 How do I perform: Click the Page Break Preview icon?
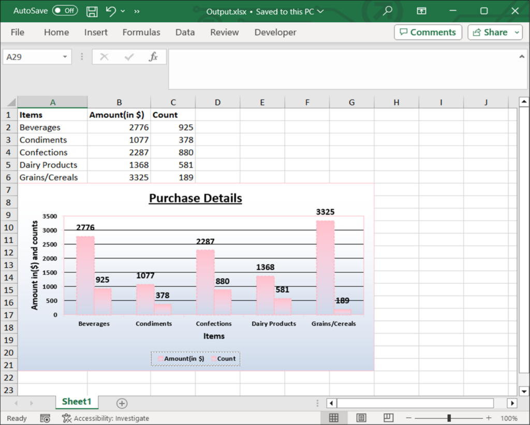(x=388, y=418)
